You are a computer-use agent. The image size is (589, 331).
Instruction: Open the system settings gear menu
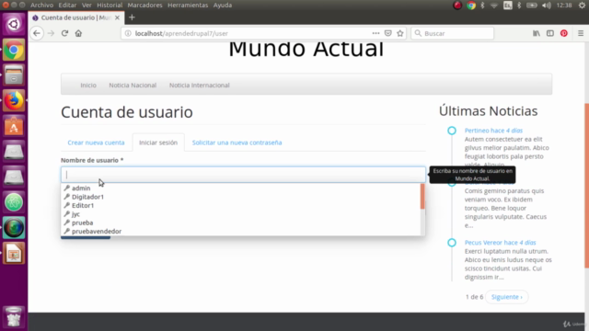tap(582, 6)
